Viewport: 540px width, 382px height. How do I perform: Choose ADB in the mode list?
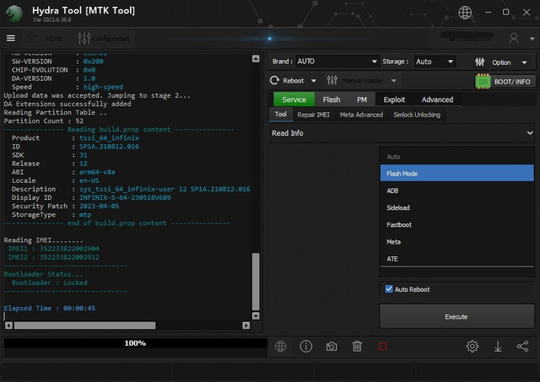click(456, 191)
